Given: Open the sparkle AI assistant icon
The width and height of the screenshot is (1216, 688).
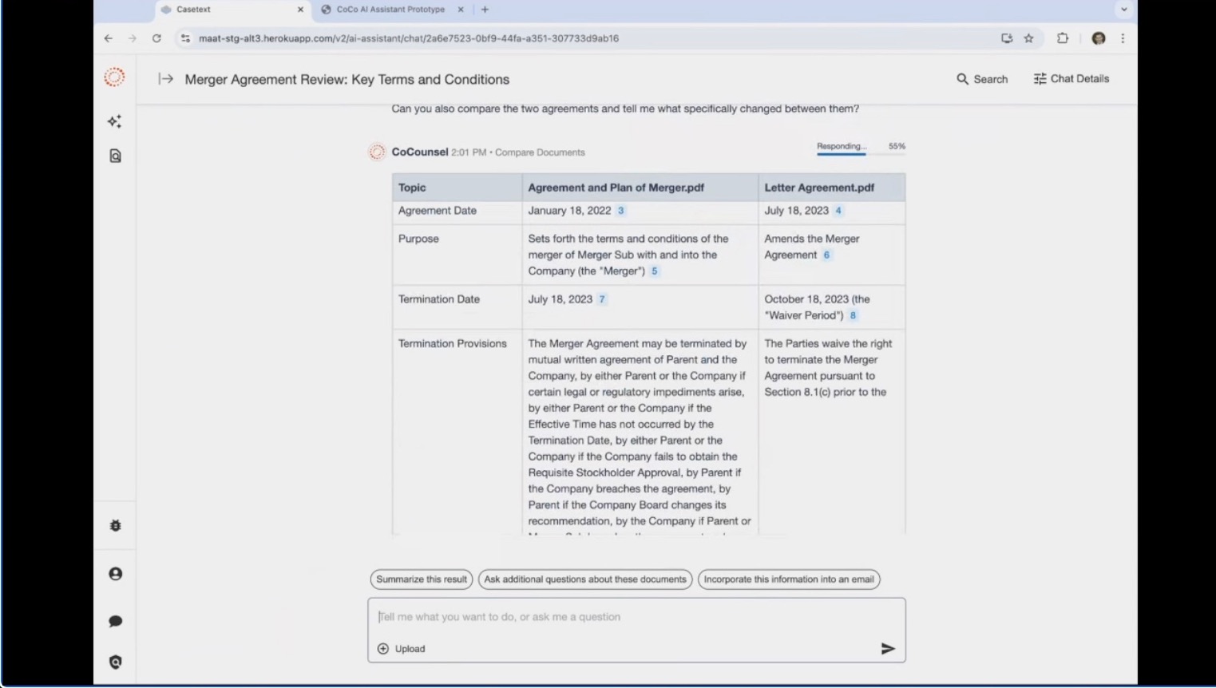Looking at the screenshot, I should [x=115, y=121].
